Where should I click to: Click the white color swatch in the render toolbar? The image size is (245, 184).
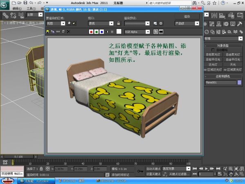point(119,31)
